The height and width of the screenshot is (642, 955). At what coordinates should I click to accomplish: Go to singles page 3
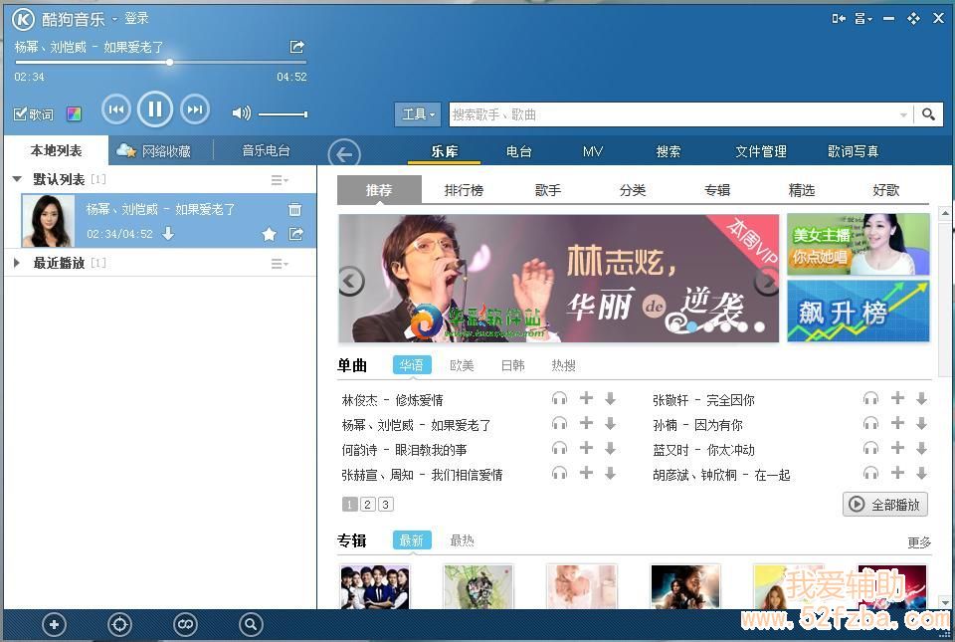coord(386,505)
